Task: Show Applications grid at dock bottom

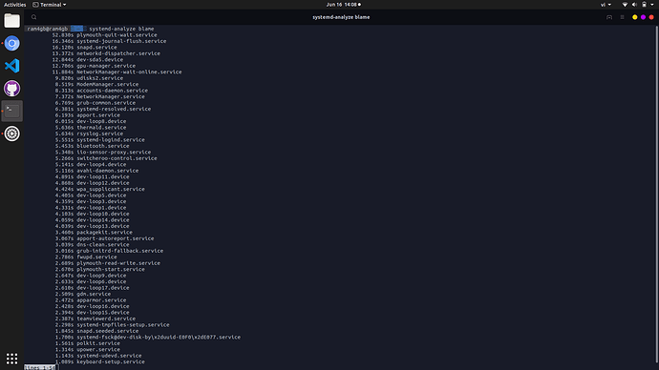Action: click(x=11, y=359)
